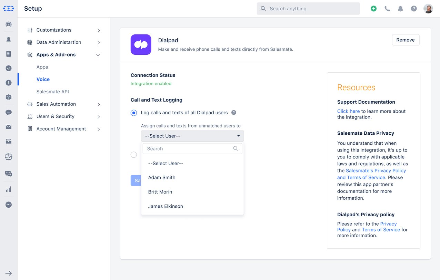
Task: Select the second unselected radio button under Call and Text Logging
Action: (x=134, y=155)
